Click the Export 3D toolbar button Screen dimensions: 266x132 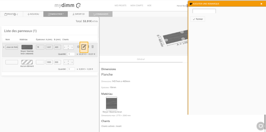pyautogui.click(x=79, y=14)
